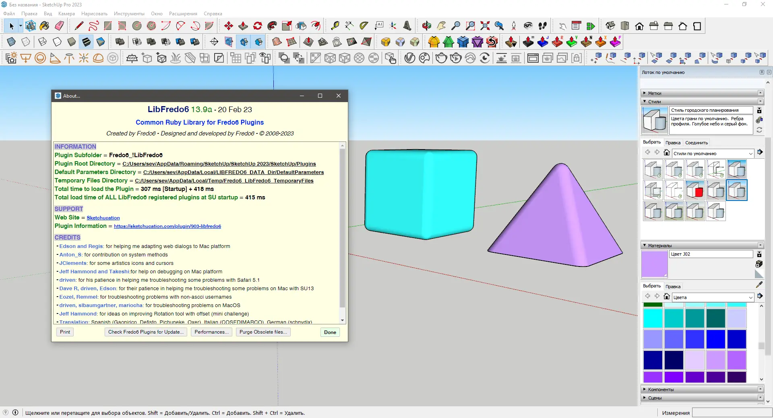Switch to Iso view house icon
Viewport: 773px width, 418px height.
pos(610,26)
